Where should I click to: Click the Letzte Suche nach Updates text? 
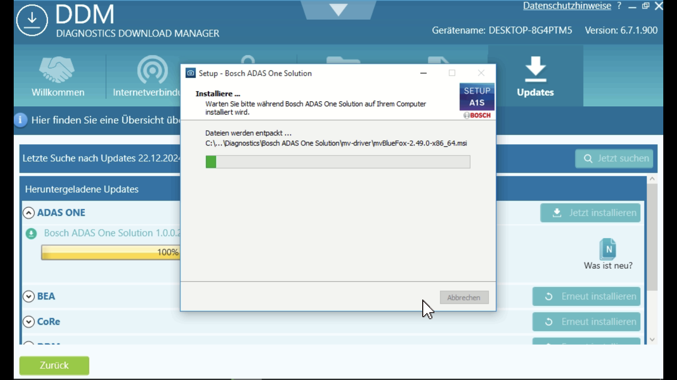[x=101, y=158]
